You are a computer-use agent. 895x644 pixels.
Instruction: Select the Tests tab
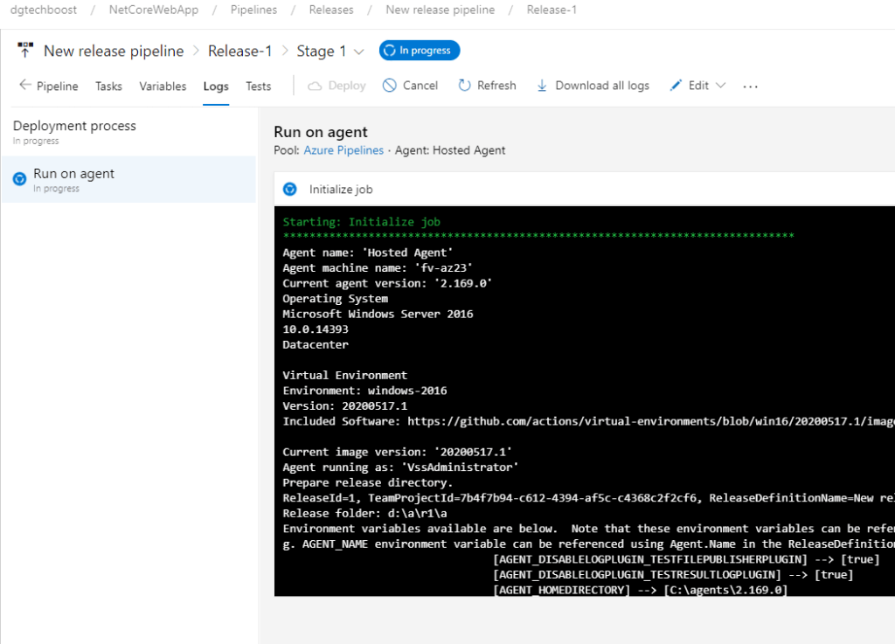(258, 86)
